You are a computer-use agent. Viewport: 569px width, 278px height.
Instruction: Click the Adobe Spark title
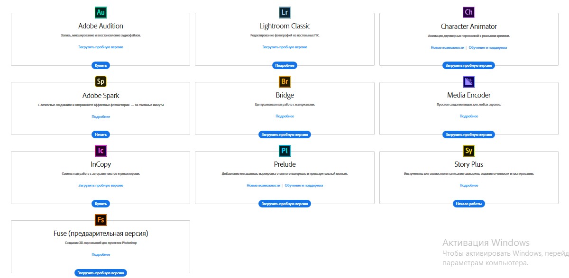point(101,95)
